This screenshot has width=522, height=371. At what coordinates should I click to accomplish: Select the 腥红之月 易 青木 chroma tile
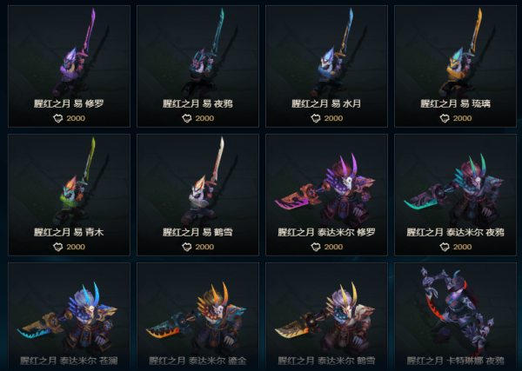(x=69, y=195)
